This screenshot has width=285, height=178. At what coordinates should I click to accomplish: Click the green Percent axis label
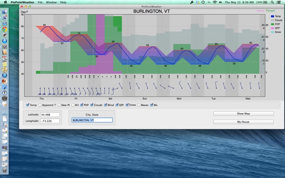tap(270, 11)
